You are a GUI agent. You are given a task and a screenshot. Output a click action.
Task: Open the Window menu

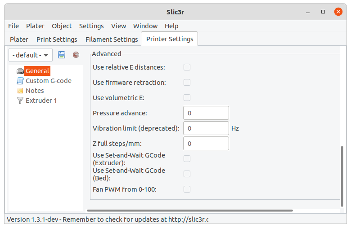[x=145, y=26]
